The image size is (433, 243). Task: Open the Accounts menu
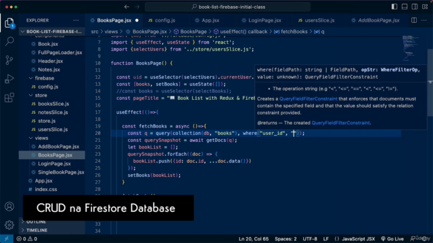pos(9,207)
